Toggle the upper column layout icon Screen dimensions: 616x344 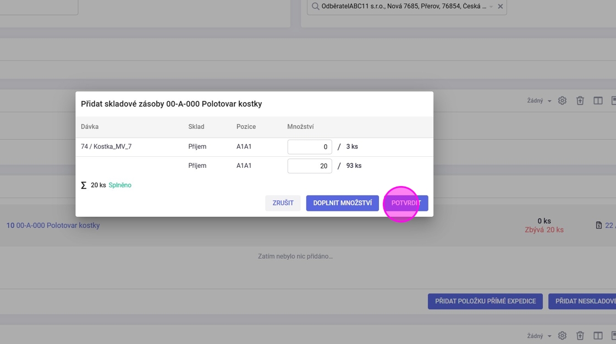[598, 101]
